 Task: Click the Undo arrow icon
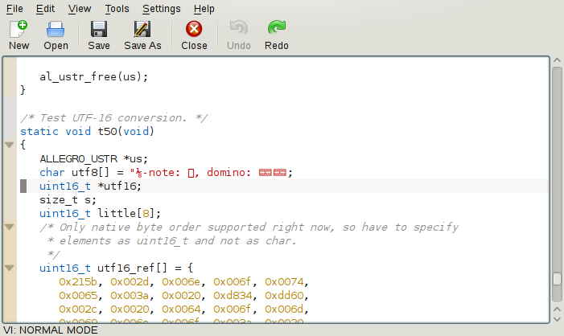239,30
